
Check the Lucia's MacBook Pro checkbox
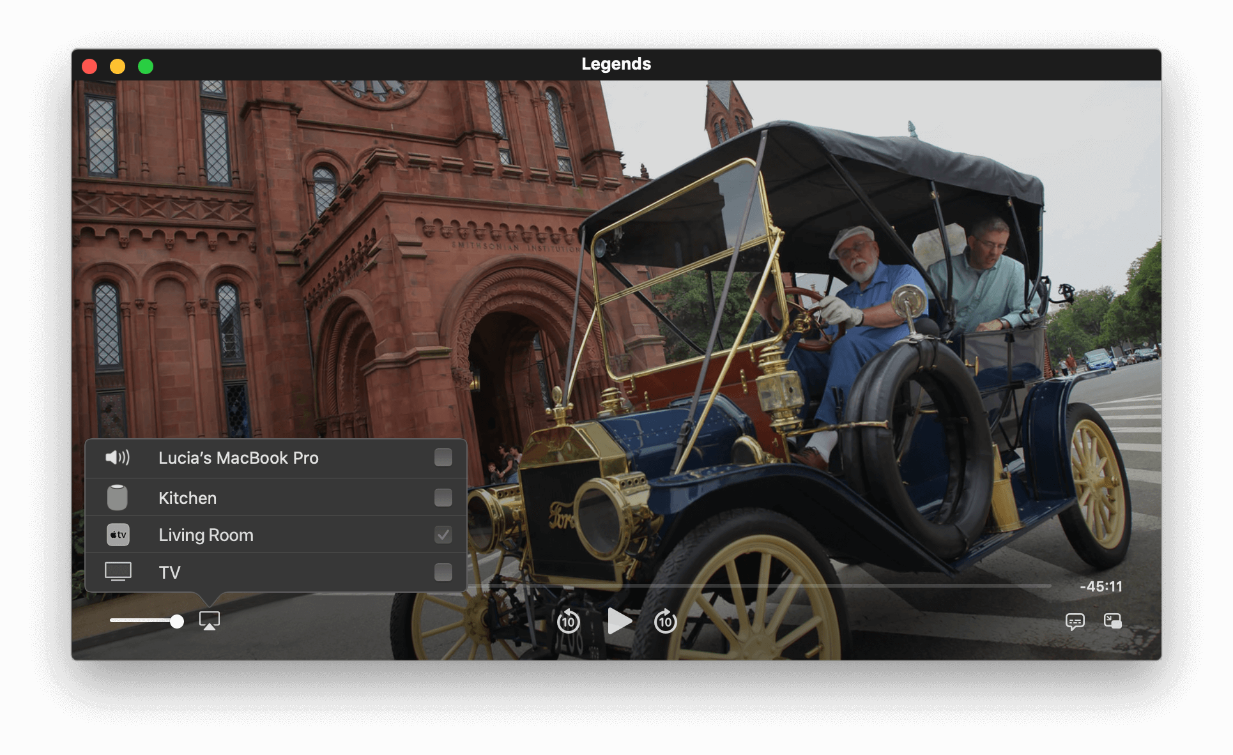pyautogui.click(x=443, y=457)
